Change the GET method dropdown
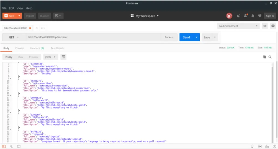This screenshot has height=149, width=278. pyautogui.click(x=14, y=37)
